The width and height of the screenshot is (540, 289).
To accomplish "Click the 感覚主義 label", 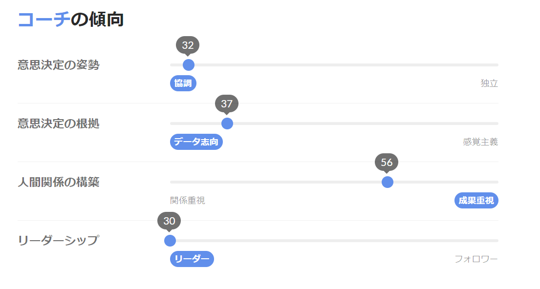I will point(480,142).
